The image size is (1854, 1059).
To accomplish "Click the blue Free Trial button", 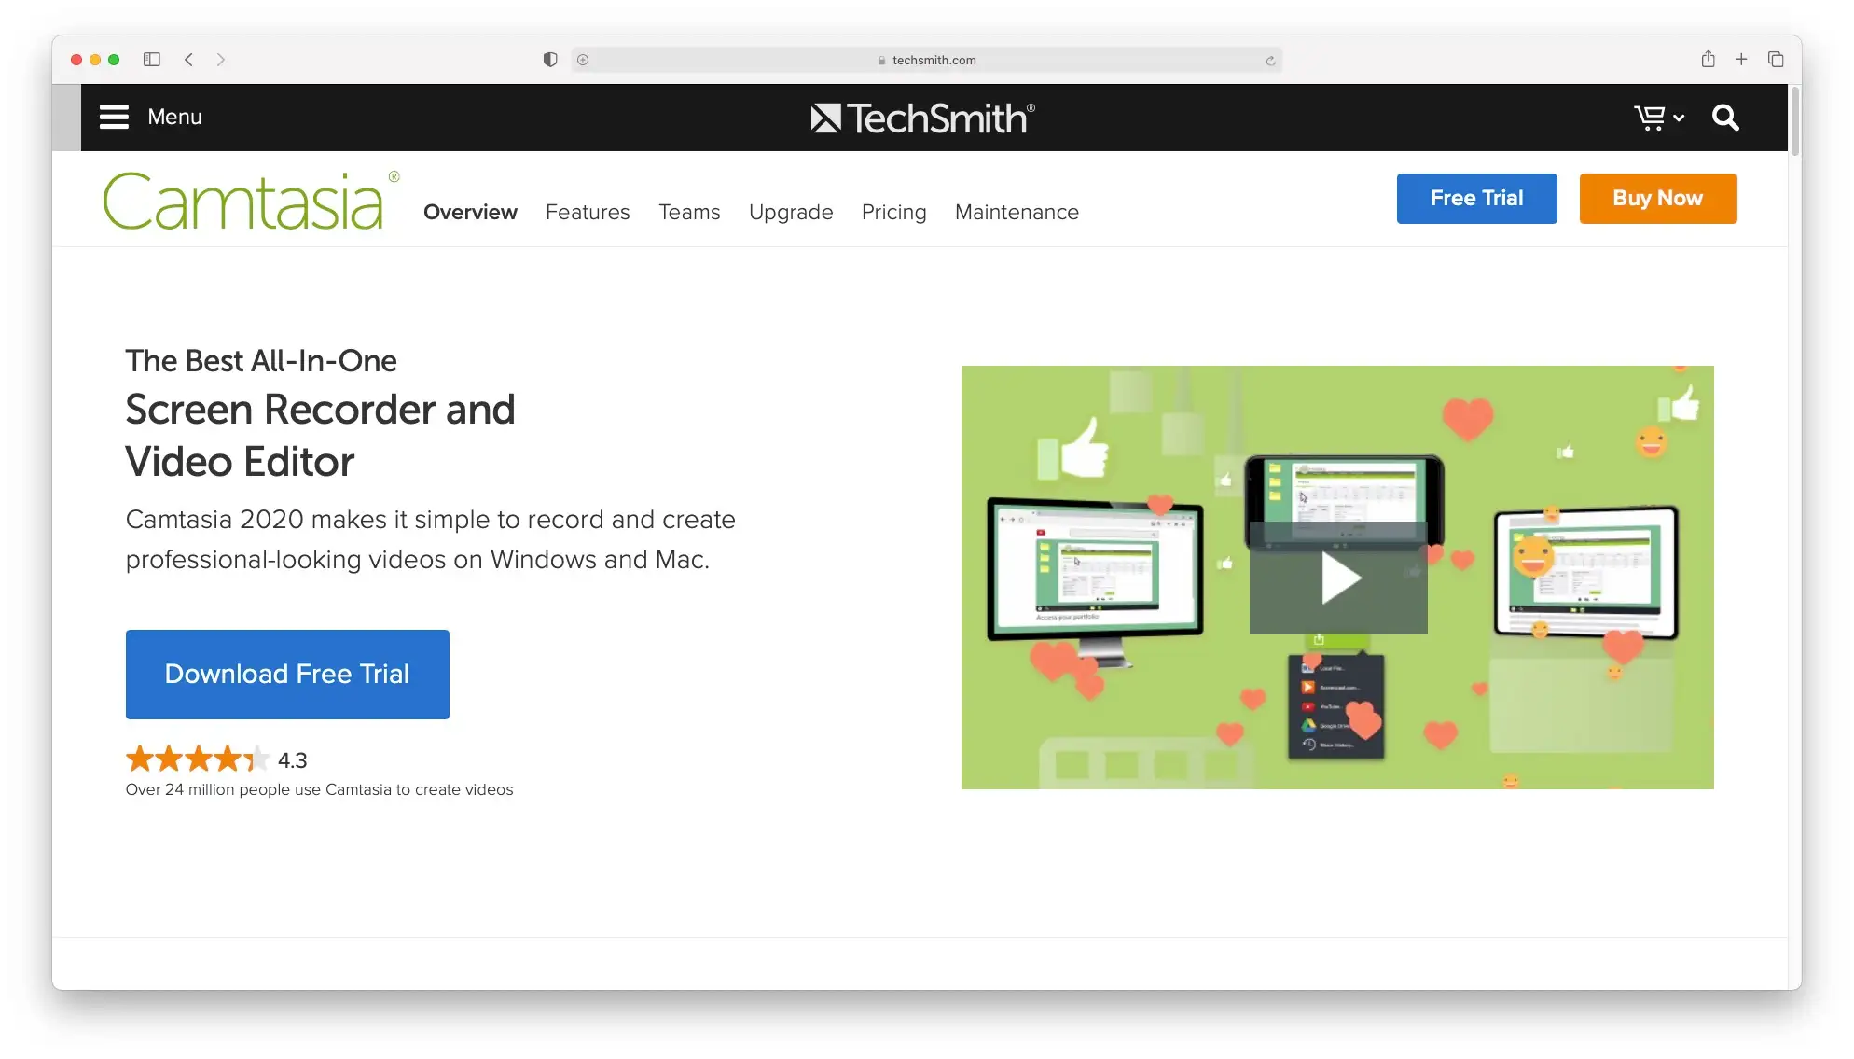I will pos(1476,198).
